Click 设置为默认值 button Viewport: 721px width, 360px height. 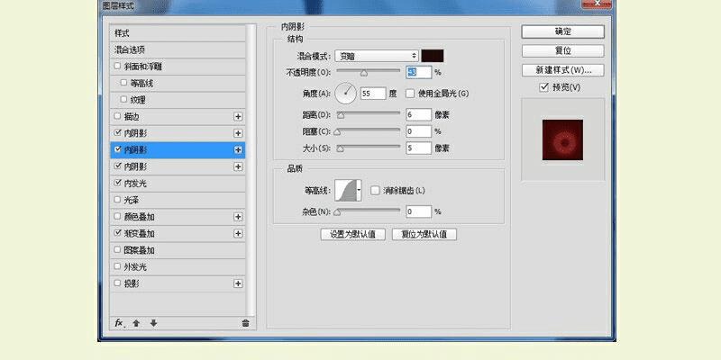[352, 234]
